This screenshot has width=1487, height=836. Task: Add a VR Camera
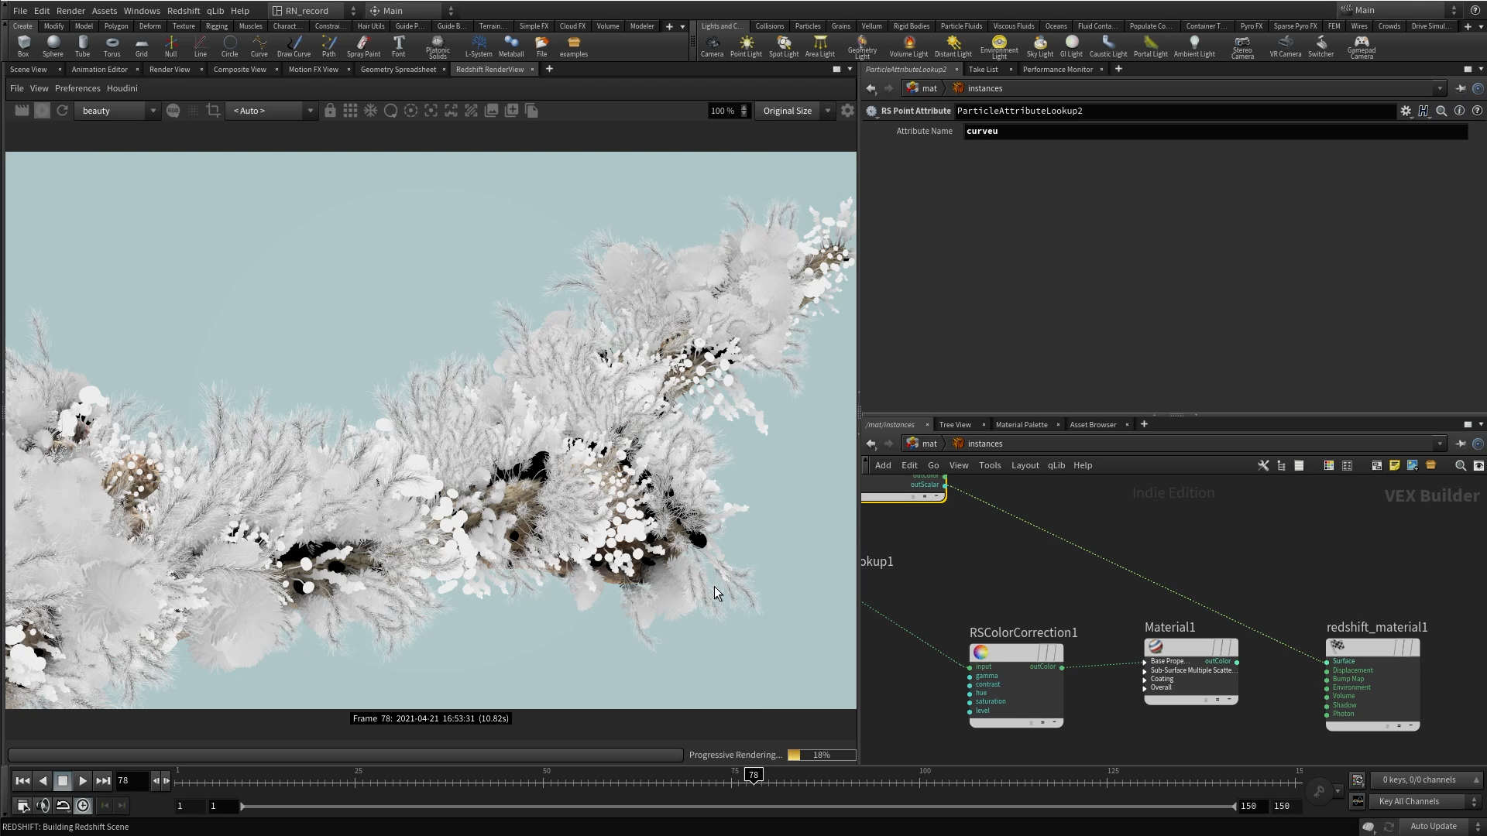(x=1286, y=46)
